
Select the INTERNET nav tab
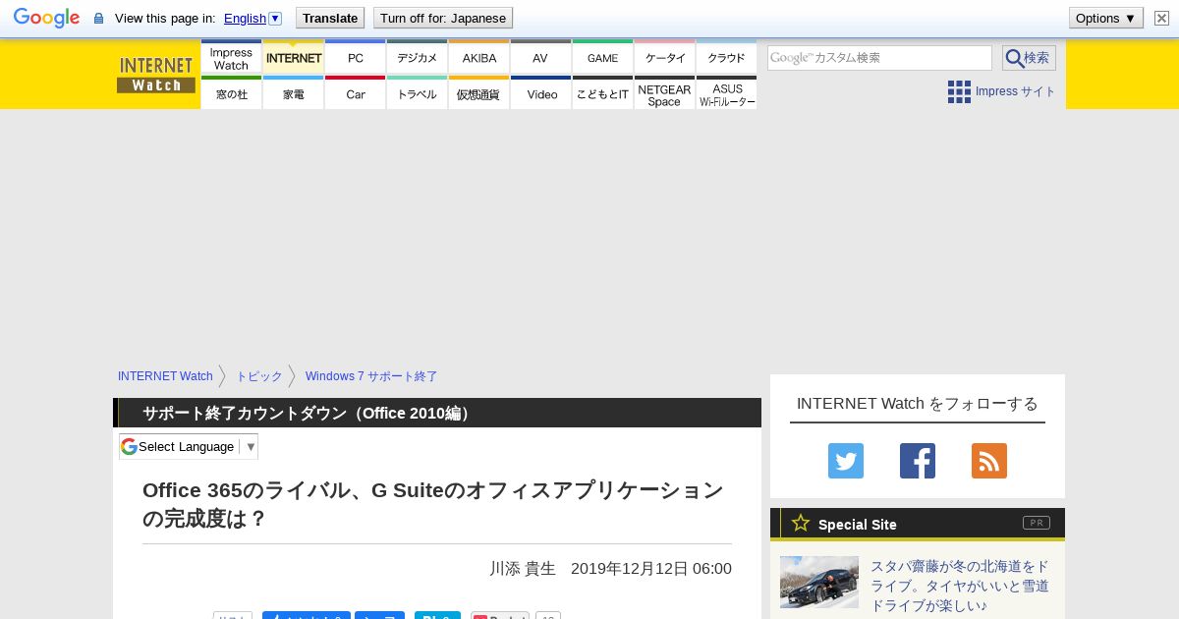coord(294,58)
